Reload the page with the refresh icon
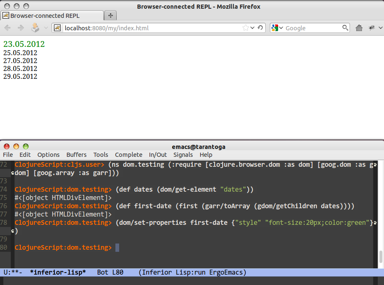Viewport: 384px width, 285px height. click(260, 28)
